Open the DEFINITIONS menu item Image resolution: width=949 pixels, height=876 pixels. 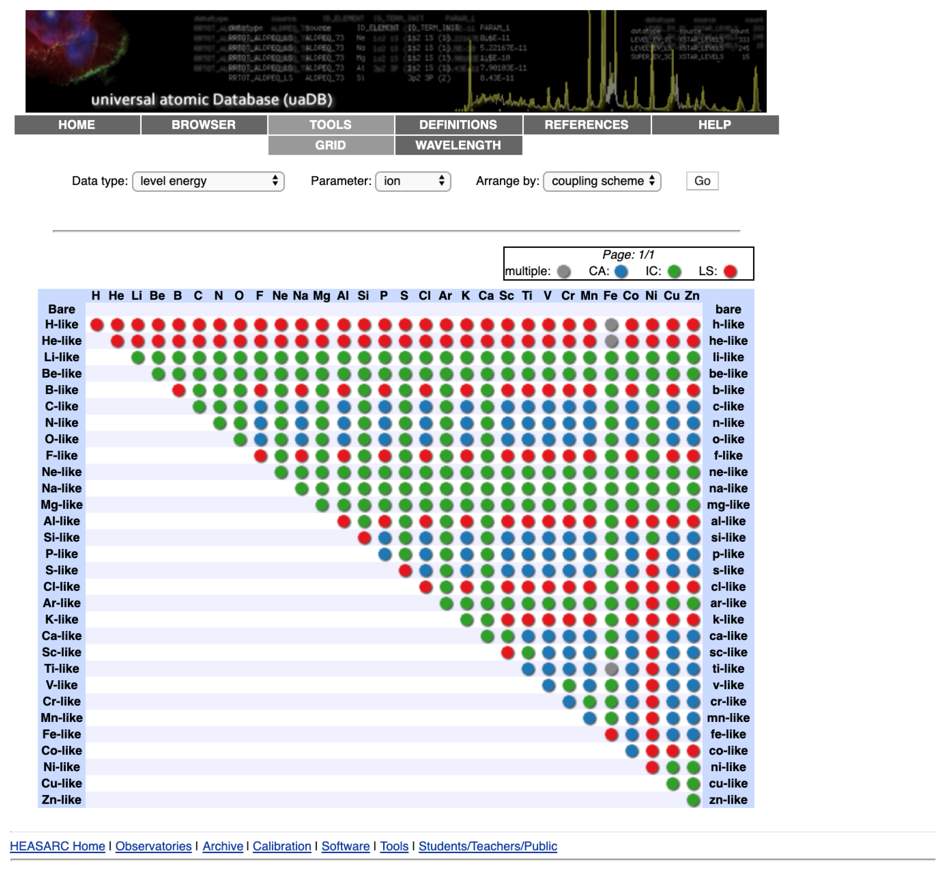(x=458, y=125)
